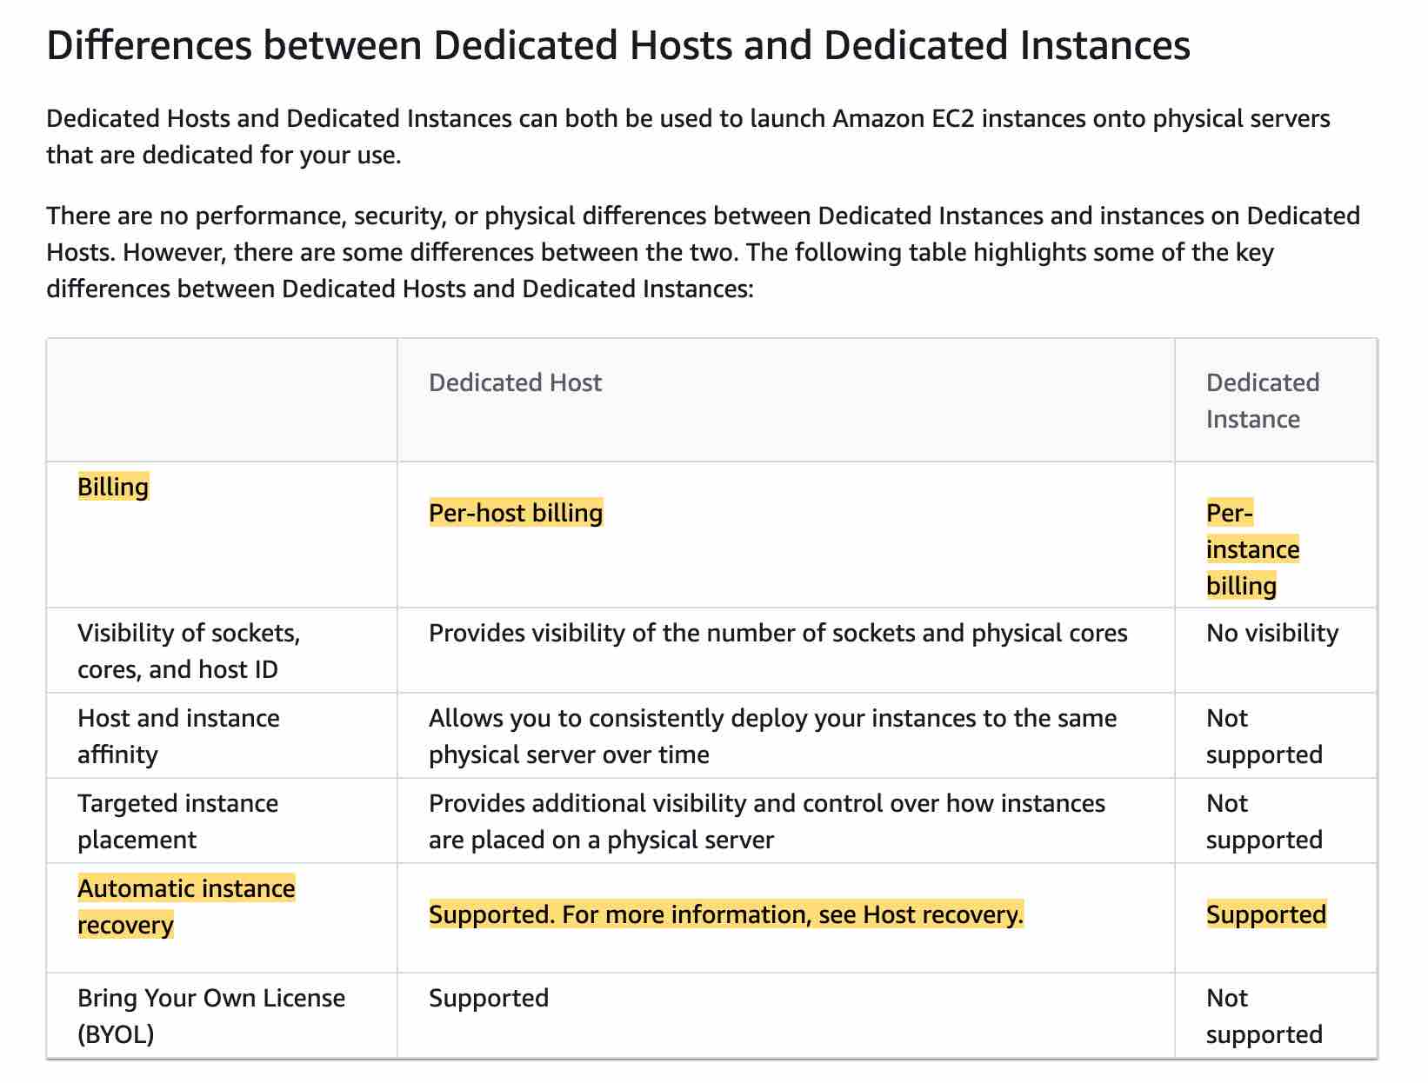Click the Dedicated Host column header

click(515, 382)
